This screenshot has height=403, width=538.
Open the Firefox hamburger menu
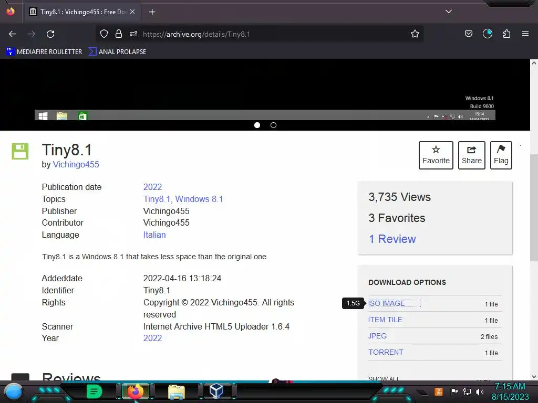[x=525, y=34]
